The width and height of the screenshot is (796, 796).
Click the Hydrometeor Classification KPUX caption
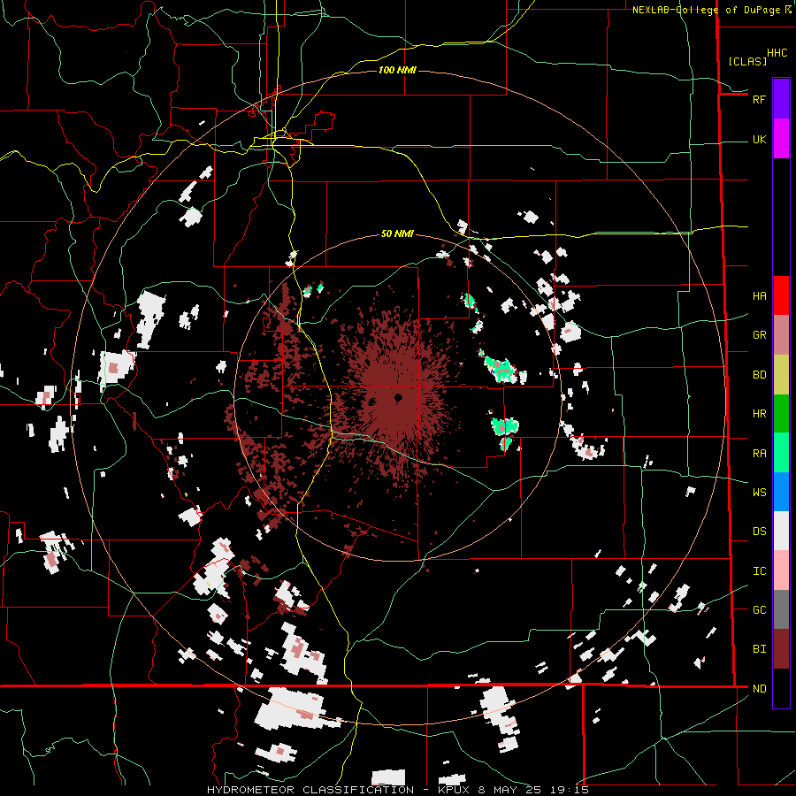tap(398, 790)
